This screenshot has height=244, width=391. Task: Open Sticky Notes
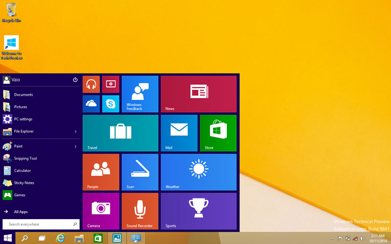(x=41, y=183)
